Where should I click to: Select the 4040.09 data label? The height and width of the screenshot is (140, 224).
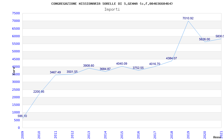point(122,64)
